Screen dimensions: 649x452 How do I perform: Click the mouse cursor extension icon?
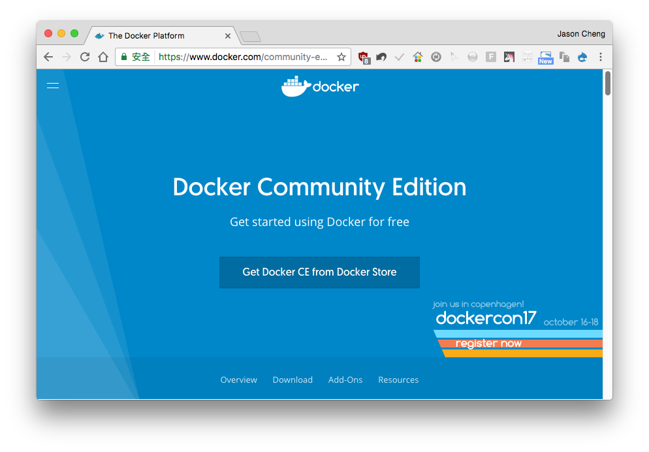[x=454, y=57]
